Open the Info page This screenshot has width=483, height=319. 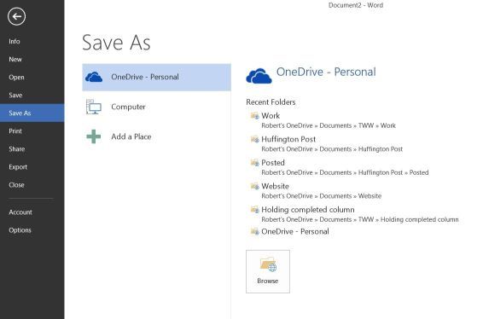pyautogui.click(x=15, y=41)
